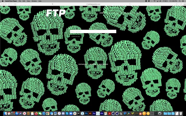Open the Window menu
The height and width of the screenshot is (116, 186).
pos(34,1)
